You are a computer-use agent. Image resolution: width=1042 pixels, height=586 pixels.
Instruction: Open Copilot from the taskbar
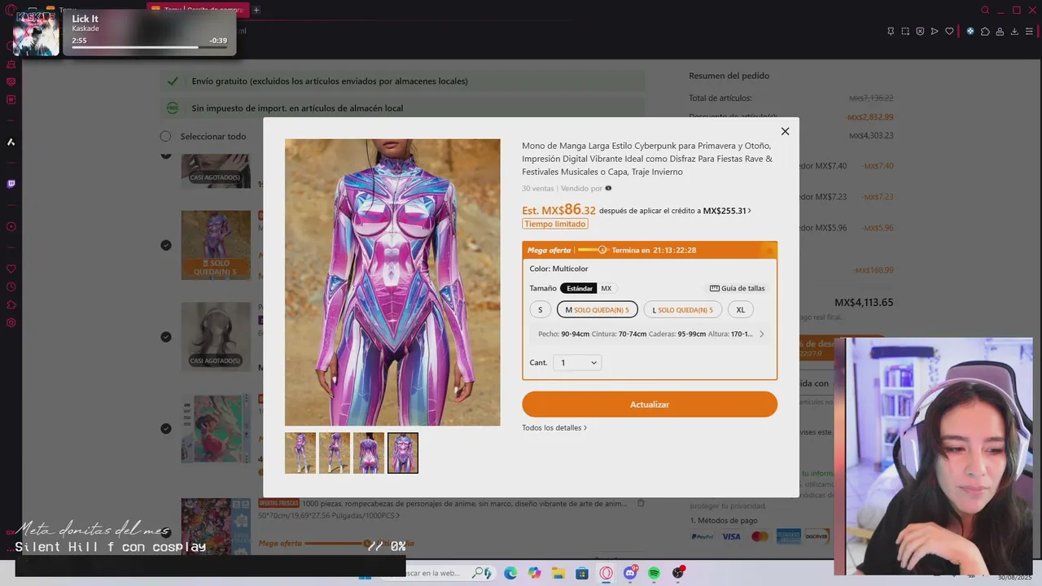(534, 573)
